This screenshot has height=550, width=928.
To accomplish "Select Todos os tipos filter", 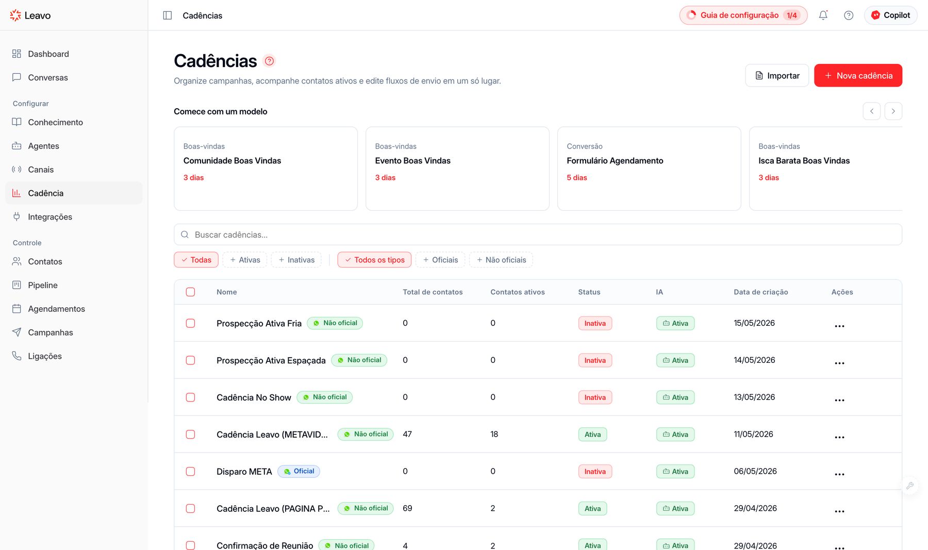I will point(375,260).
